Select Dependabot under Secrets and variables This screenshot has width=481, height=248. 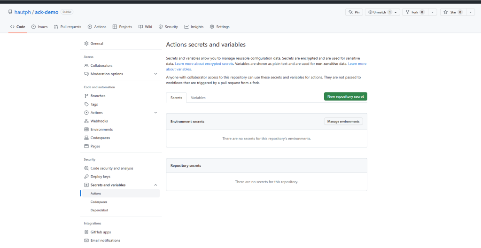pyautogui.click(x=99, y=210)
